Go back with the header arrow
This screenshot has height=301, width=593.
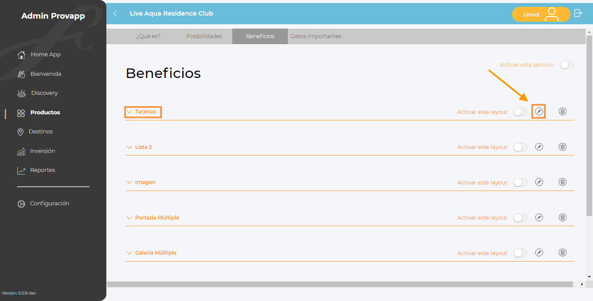115,13
